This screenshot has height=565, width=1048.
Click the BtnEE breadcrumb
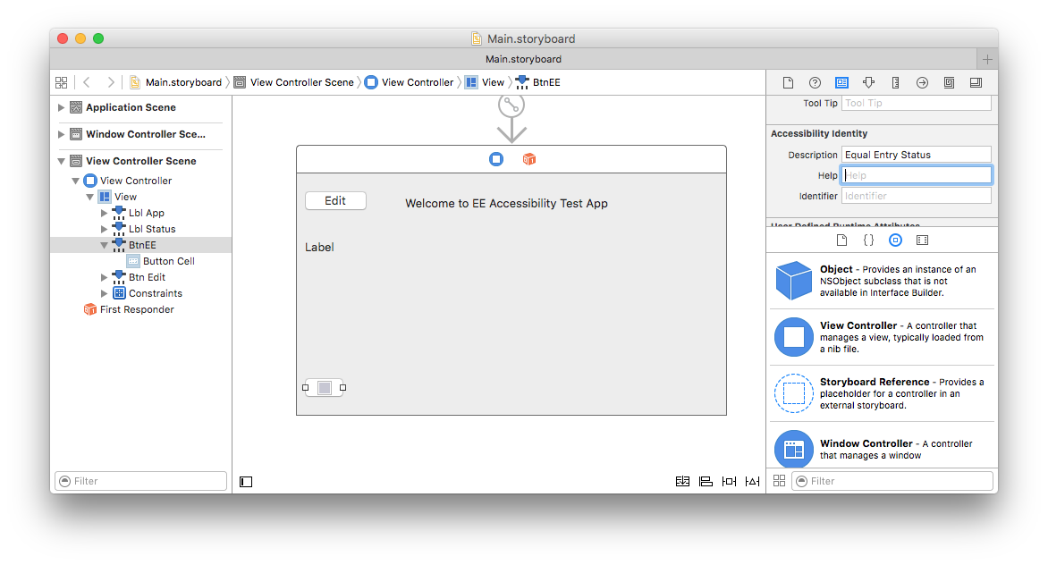point(538,83)
